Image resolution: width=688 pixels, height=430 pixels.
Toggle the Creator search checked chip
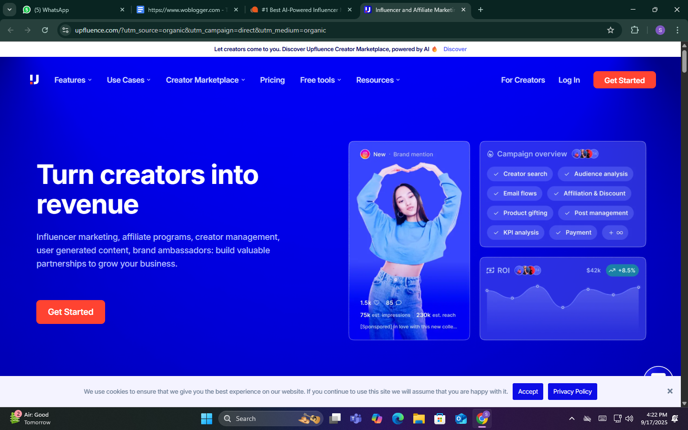click(520, 174)
